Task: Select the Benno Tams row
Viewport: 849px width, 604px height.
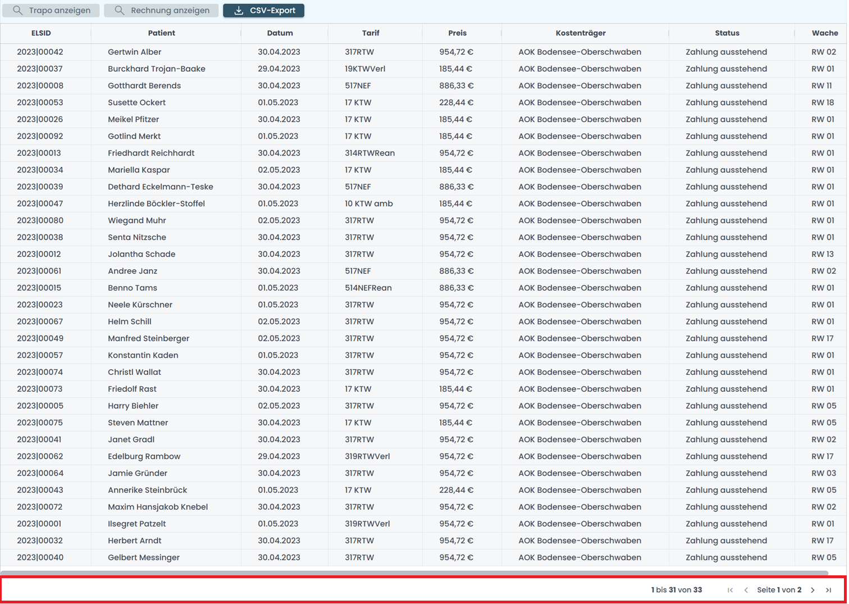Action: click(x=133, y=288)
